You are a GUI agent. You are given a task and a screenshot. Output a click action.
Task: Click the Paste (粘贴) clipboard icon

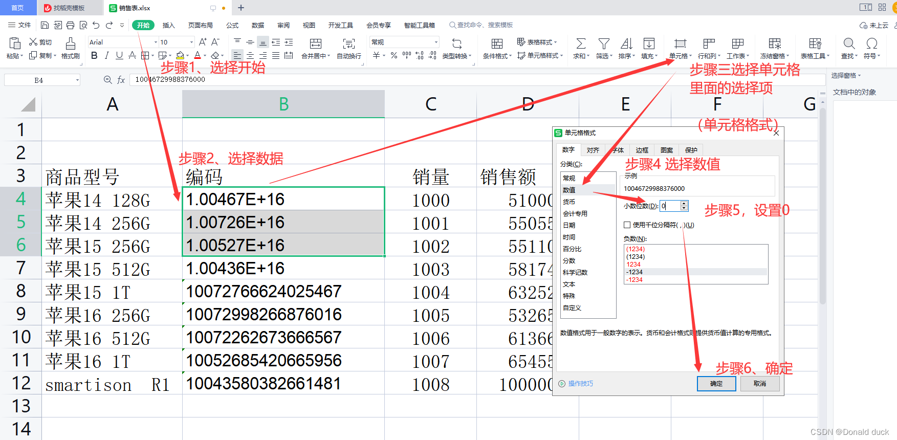(x=15, y=43)
